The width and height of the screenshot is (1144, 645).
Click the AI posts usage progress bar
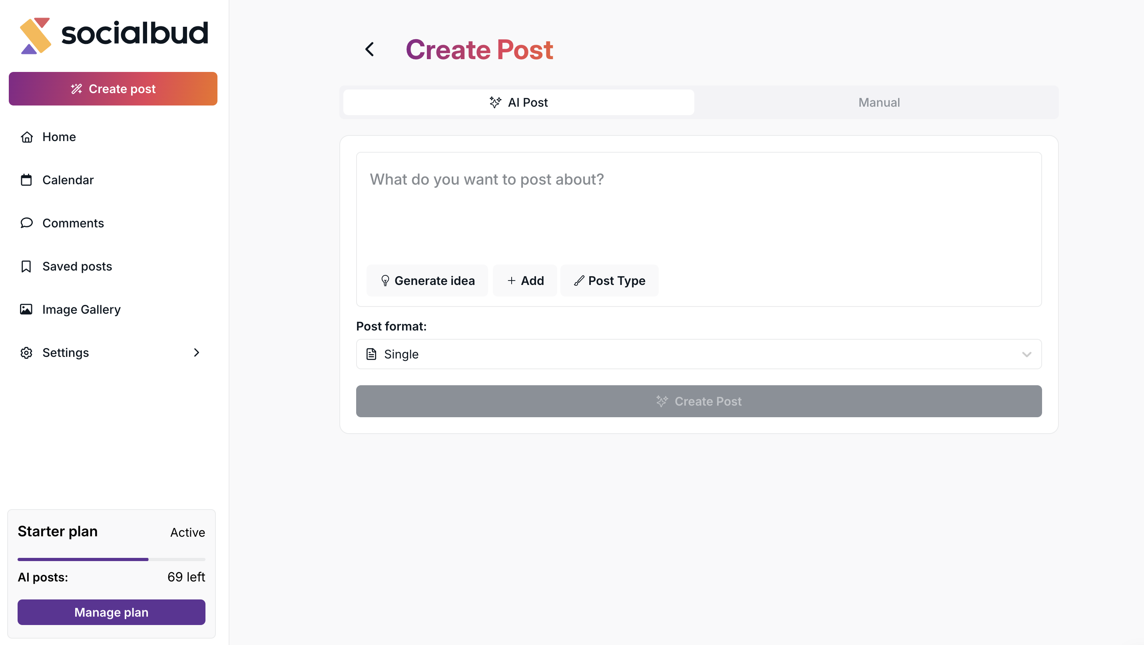[112, 559]
